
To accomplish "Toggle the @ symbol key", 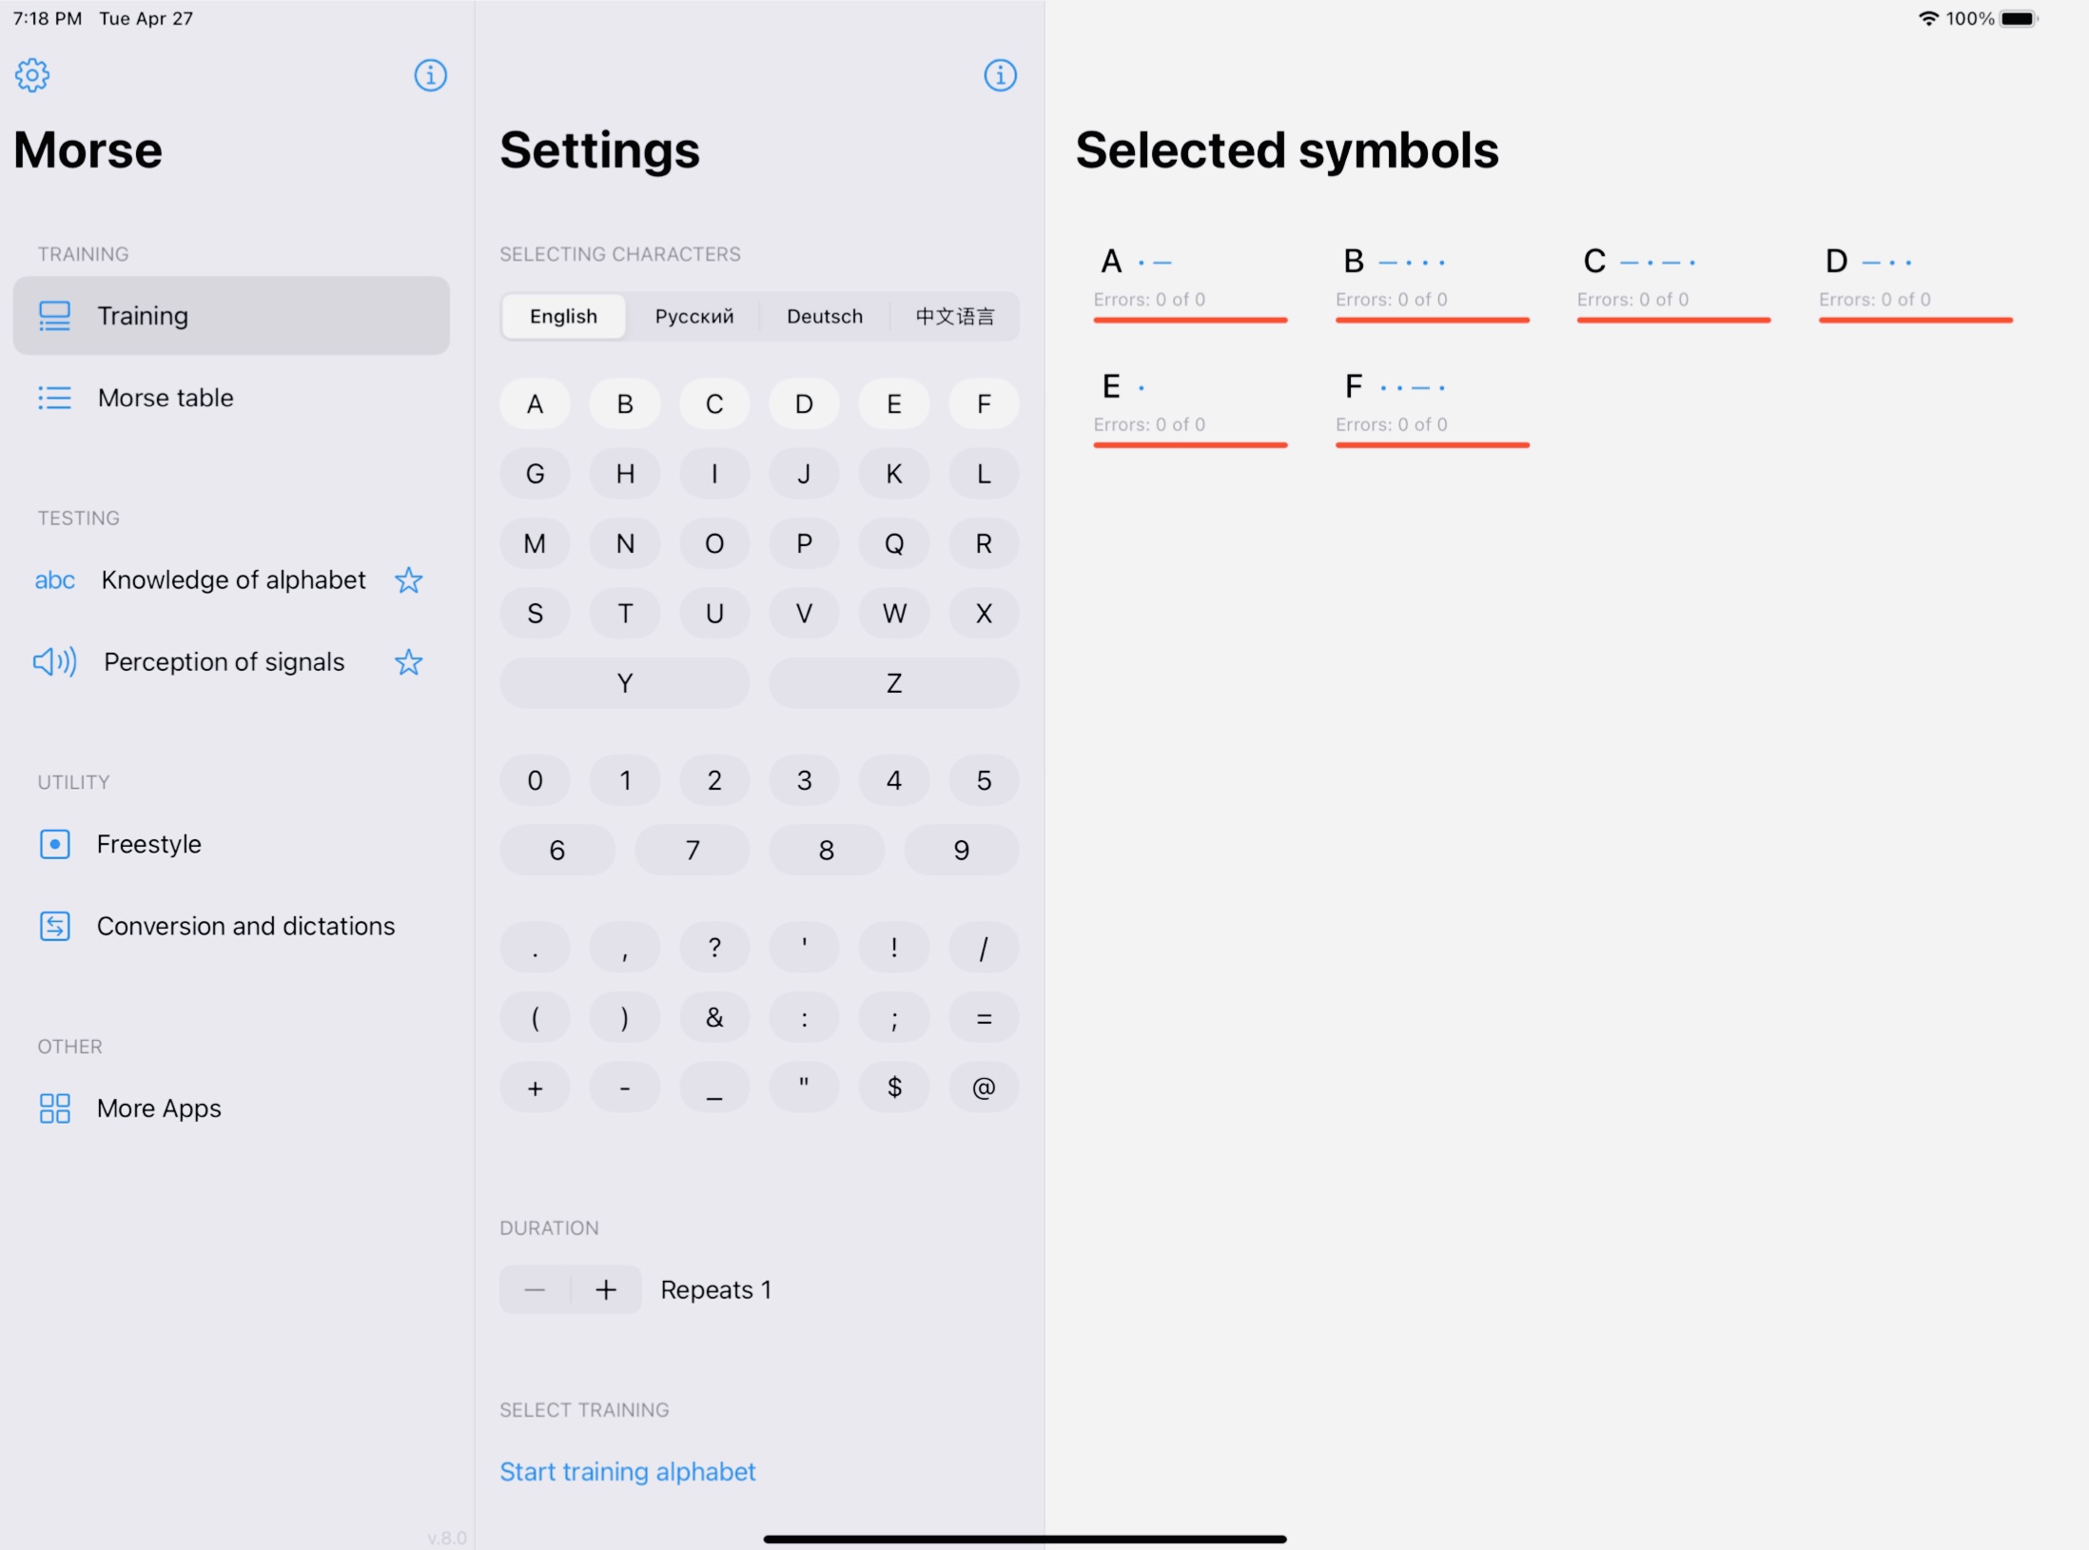I will click(983, 1088).
